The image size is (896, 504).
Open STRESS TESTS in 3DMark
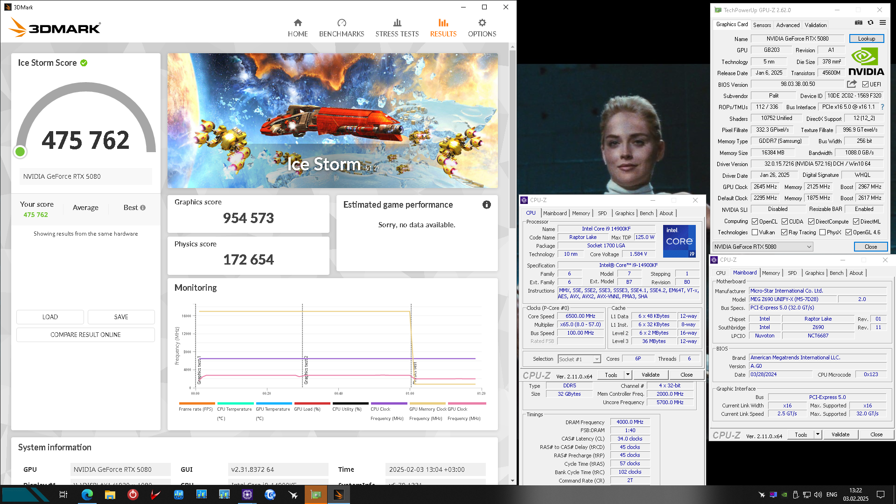click(397, 28)
